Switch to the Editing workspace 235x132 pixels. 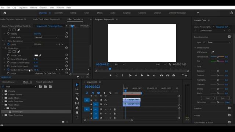point(73,13)
